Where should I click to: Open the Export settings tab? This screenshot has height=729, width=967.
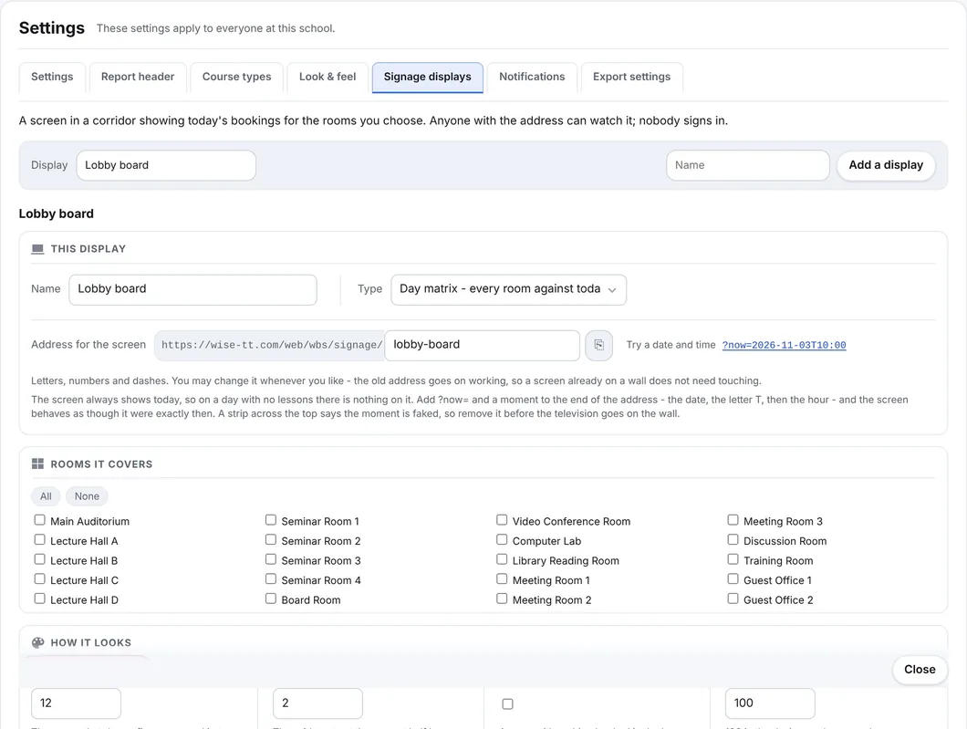pyautogui.click(x=631, y=77)
